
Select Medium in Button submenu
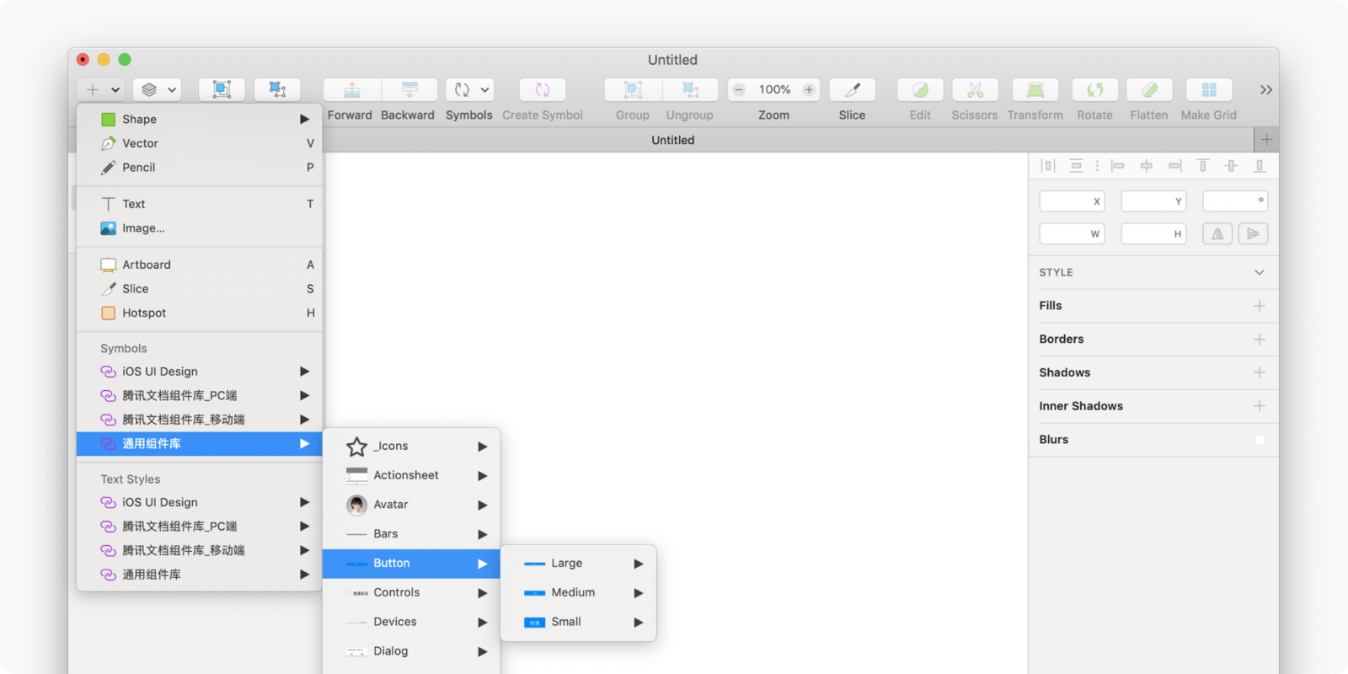click(x=573, y=592)
